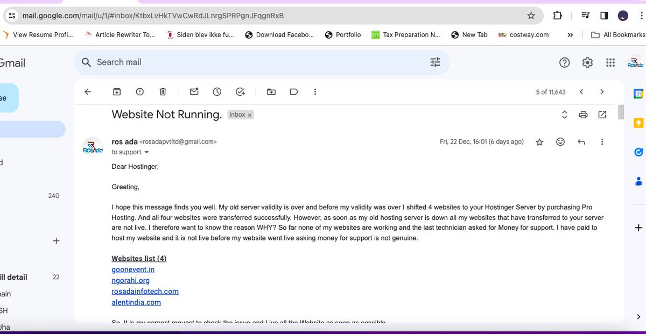Show the newer email with left chevron
Viewport: 646px width, 334px height.
pos(581,92)
